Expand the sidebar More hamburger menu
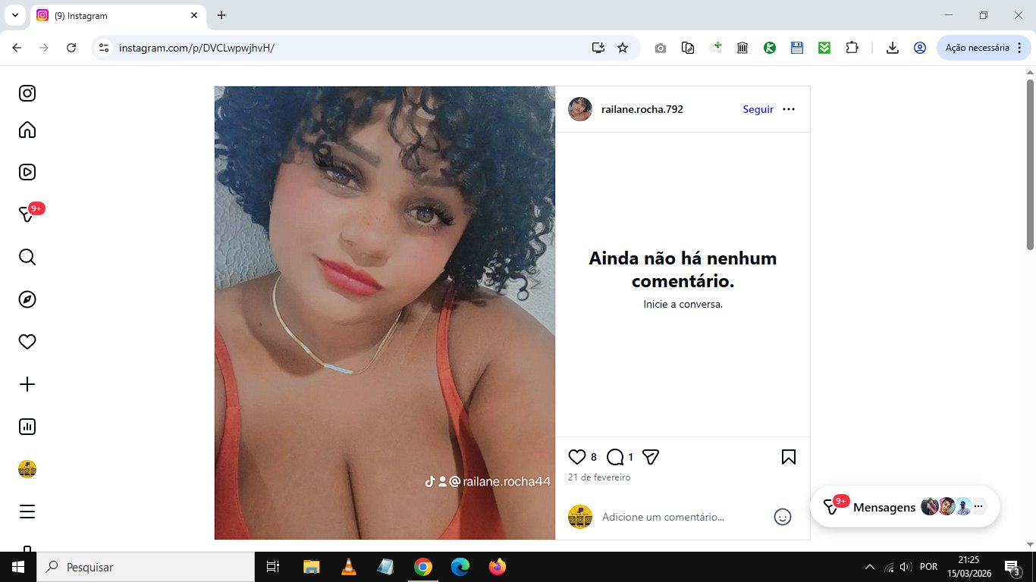The height and width of the screenshot is (582, 1036). click(x=27, y=512)
